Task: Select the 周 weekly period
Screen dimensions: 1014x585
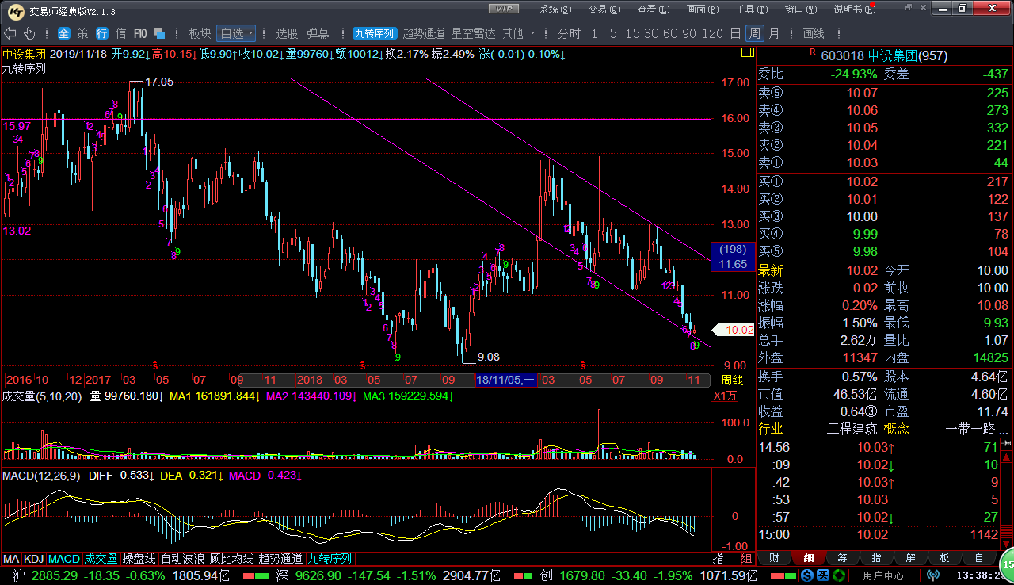Action: [755, 33]
